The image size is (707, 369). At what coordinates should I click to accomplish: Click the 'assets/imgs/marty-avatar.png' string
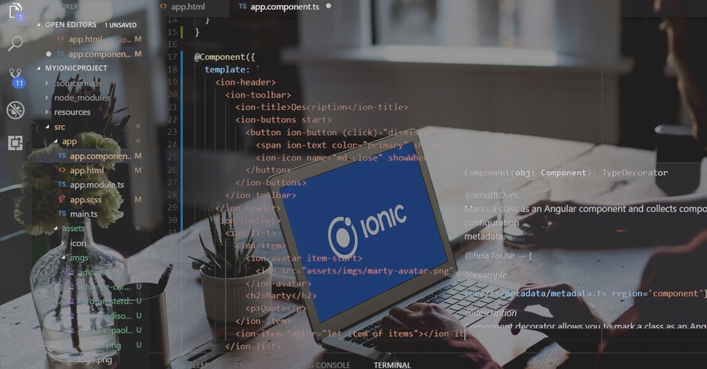378,271
